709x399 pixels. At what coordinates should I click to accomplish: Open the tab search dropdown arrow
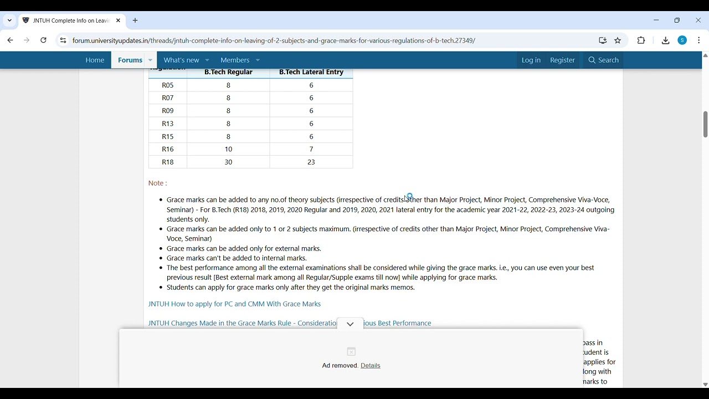(x=9, y=21)
